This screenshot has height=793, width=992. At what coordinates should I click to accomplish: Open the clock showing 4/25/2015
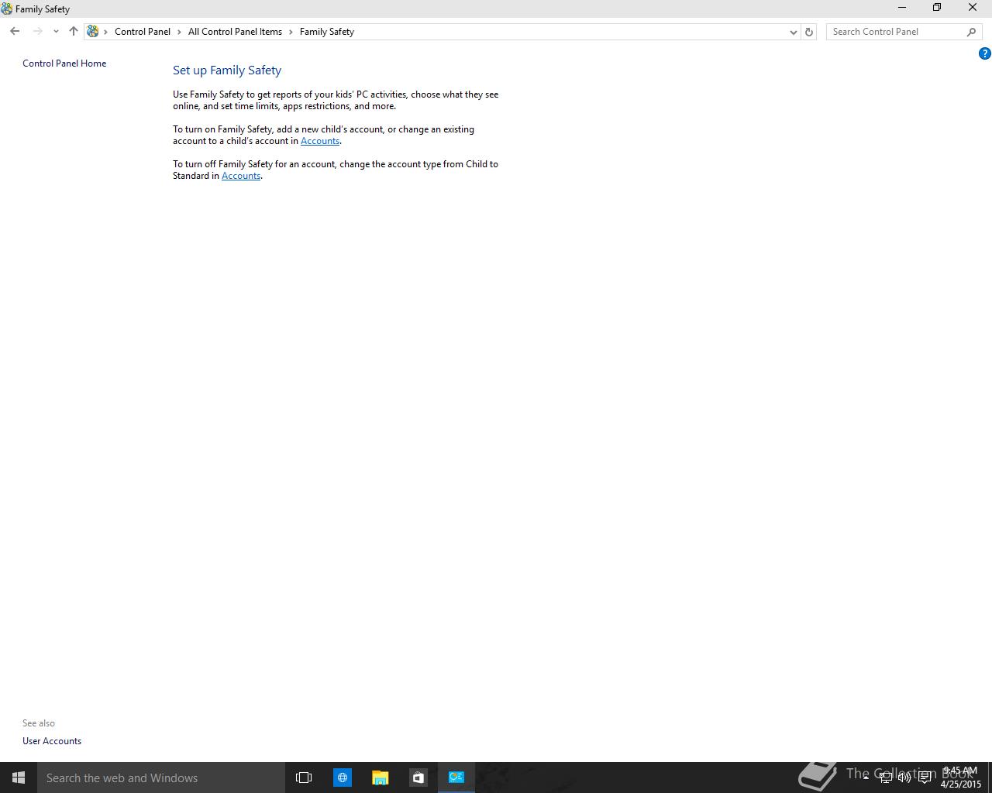(960, 778)
